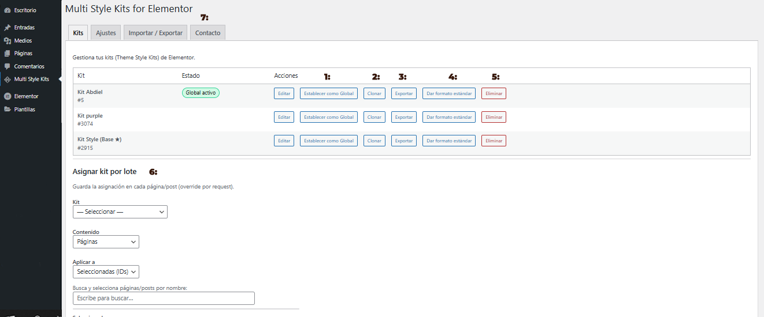Switch to the Ajustes tab
Viewport: 764px width, 317px height.
point(106,33)
